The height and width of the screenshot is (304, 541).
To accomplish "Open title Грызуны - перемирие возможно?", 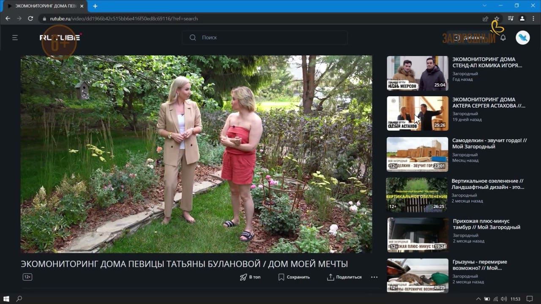I will pos(480,265).
